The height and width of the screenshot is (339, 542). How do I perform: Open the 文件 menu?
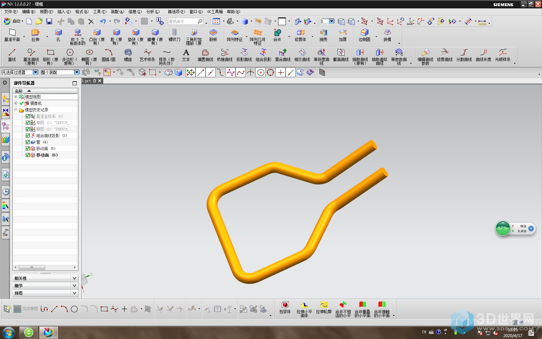[10, 12]
